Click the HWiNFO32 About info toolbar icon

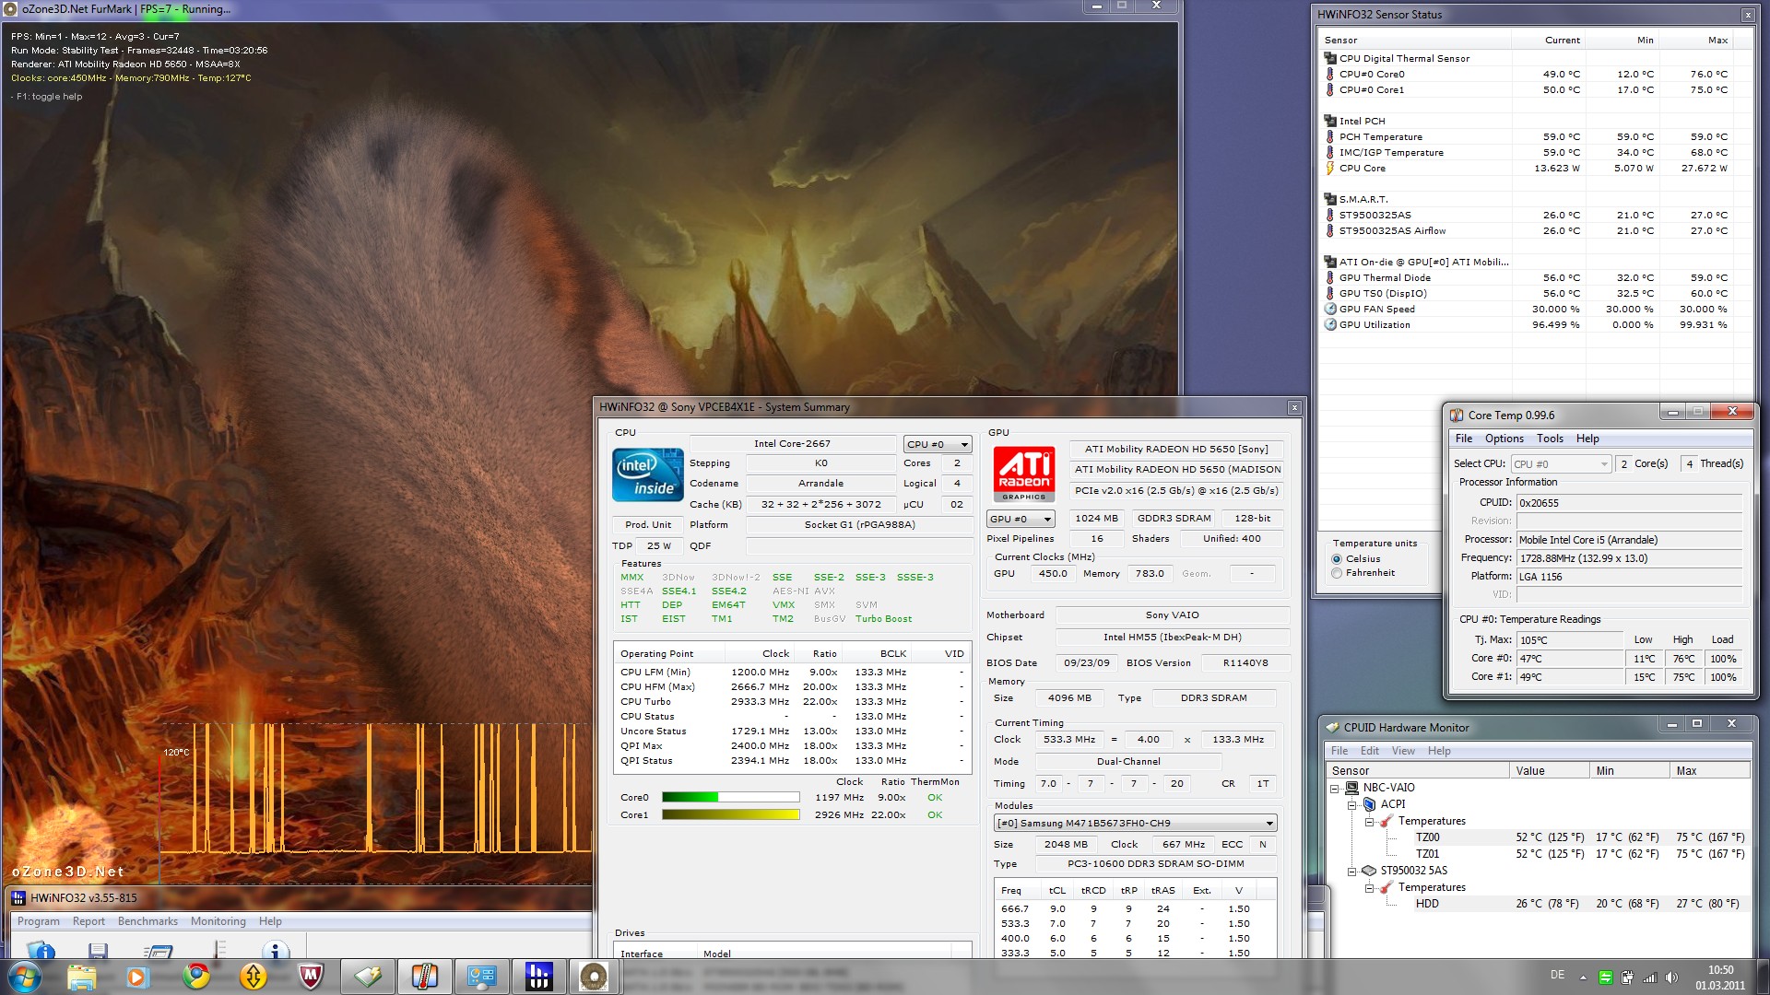pyautogui.click(x=276, y=951)
